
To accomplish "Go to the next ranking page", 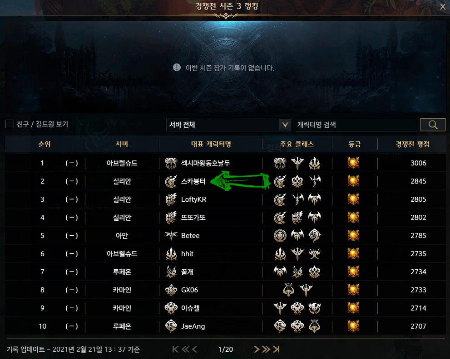I will coord(257,349).
